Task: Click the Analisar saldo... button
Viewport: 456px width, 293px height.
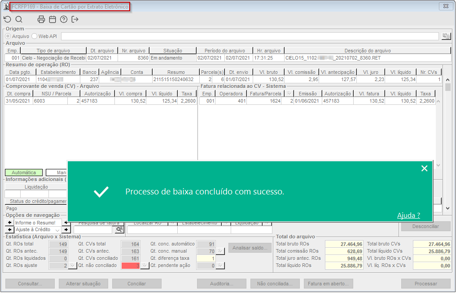Action: pyautogui.click(x=250, y=248)
